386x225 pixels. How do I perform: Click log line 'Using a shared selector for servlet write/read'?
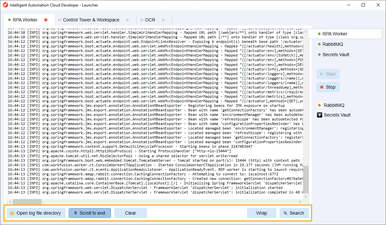click(x=123, y=156)
